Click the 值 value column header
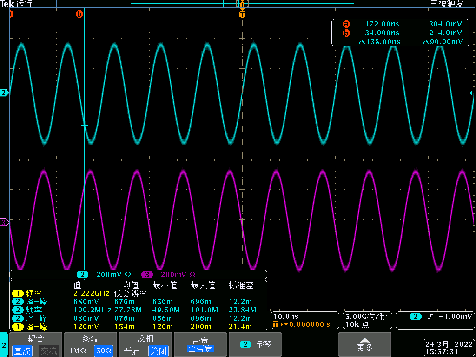Screen dimensions: 476x357 78,285
